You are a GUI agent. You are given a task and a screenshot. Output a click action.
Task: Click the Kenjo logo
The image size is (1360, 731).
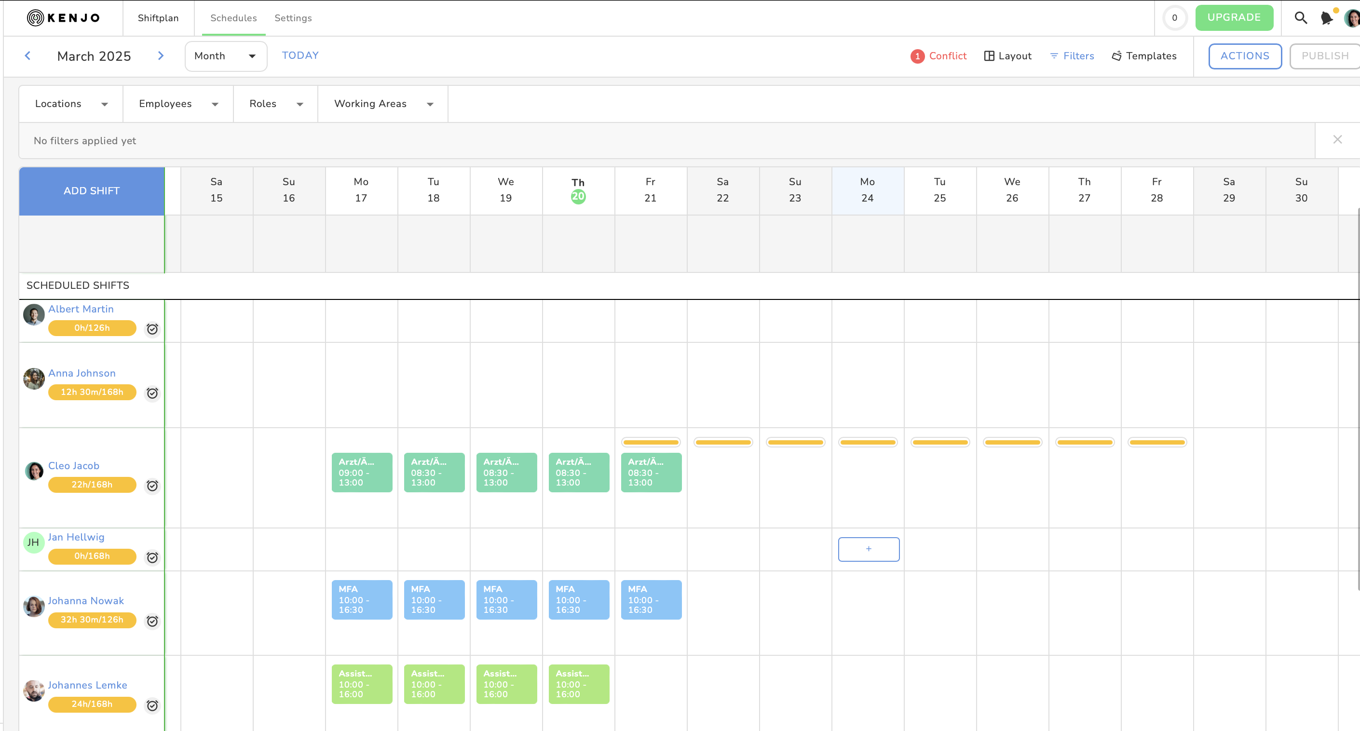coord(63,18)
